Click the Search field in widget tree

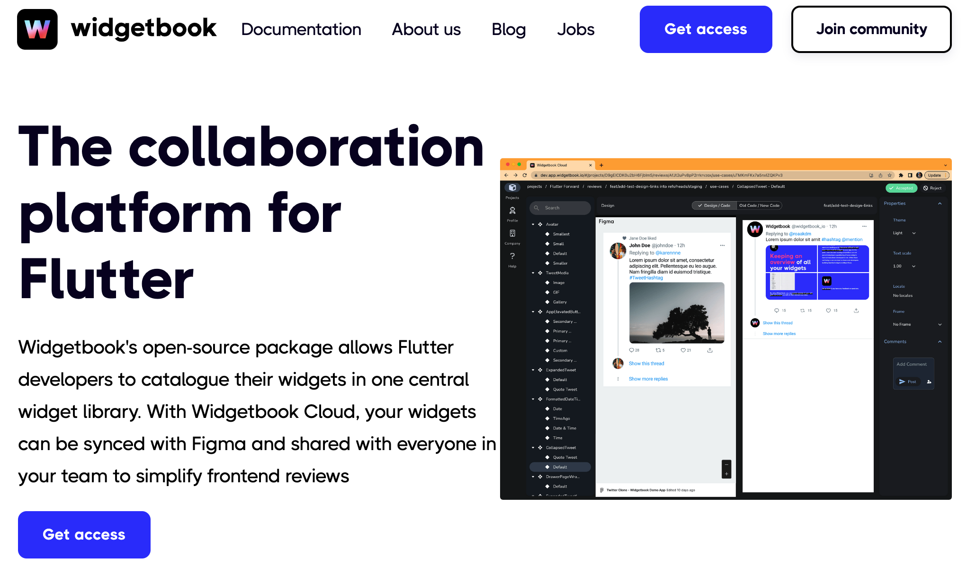click(560, 208)
